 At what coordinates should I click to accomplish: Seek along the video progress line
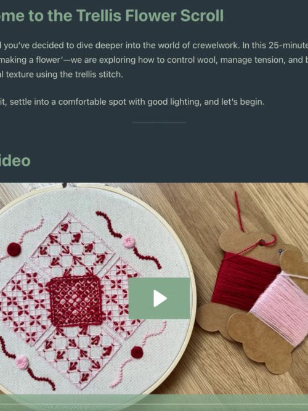coord(154,404)
